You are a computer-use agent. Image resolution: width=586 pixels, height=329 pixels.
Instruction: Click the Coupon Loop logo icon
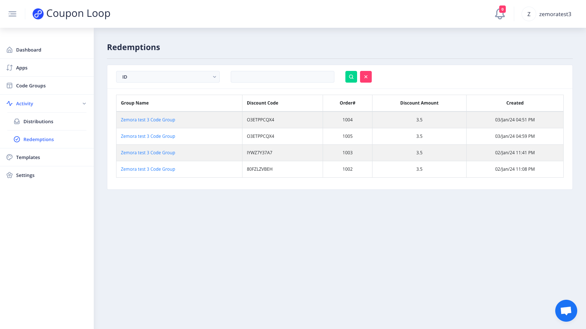(38, 14)
